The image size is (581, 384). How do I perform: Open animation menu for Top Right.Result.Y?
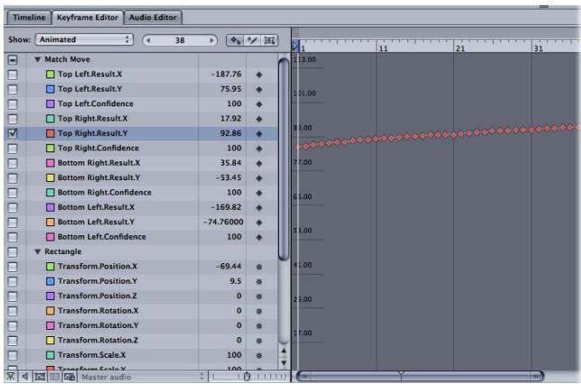pyautogui.click(x=259, y=133)
